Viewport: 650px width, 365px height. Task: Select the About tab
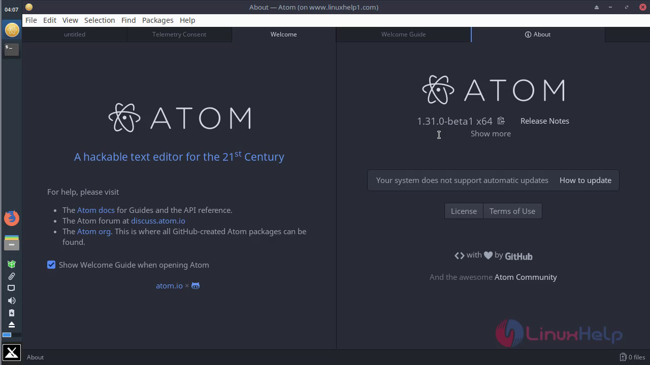[538, 34]
